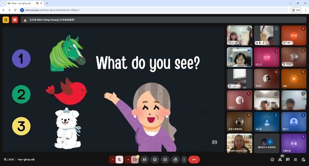
Task: Open the emoji reactions picker
Action: click(x=155, y=159)
